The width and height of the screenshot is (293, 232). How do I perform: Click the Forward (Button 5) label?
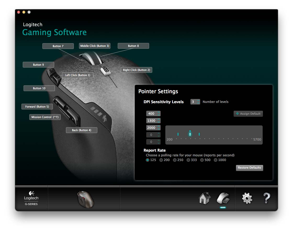(x=37, y=107)
